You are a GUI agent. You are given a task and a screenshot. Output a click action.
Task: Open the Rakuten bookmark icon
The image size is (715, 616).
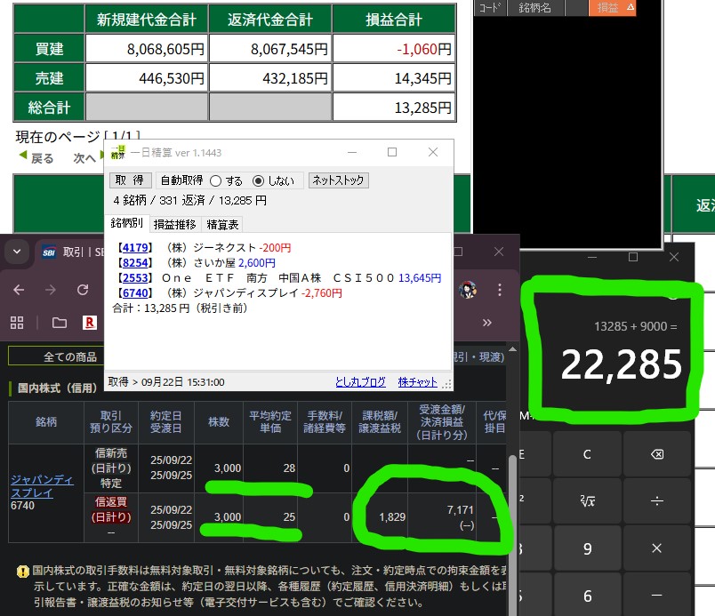[89, 322]
